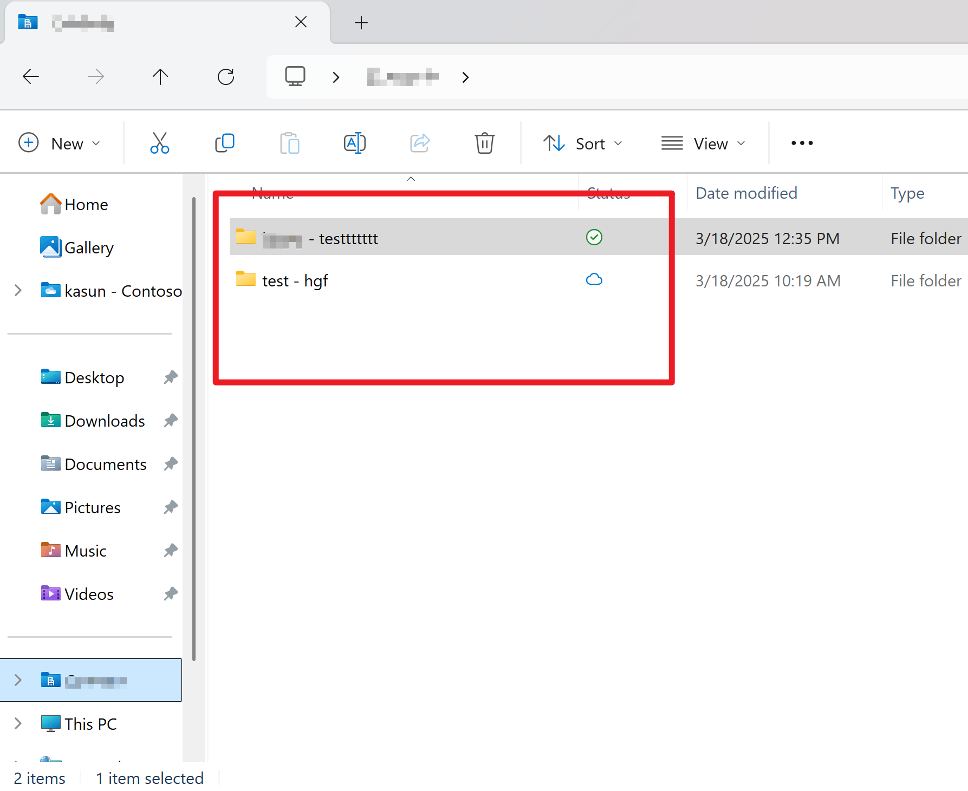Click the Cut scissors icon

pos(160,143)
